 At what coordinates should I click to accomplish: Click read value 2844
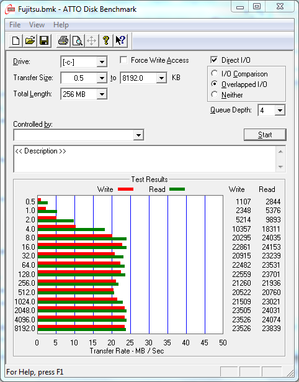tap(273, 202)
